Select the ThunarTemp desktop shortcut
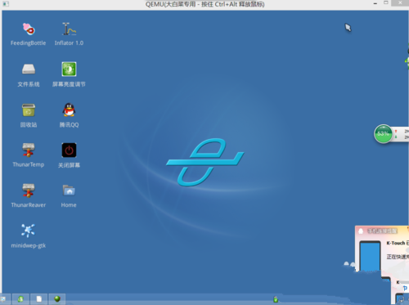This screenshot has width=409, height=305. 29,150
